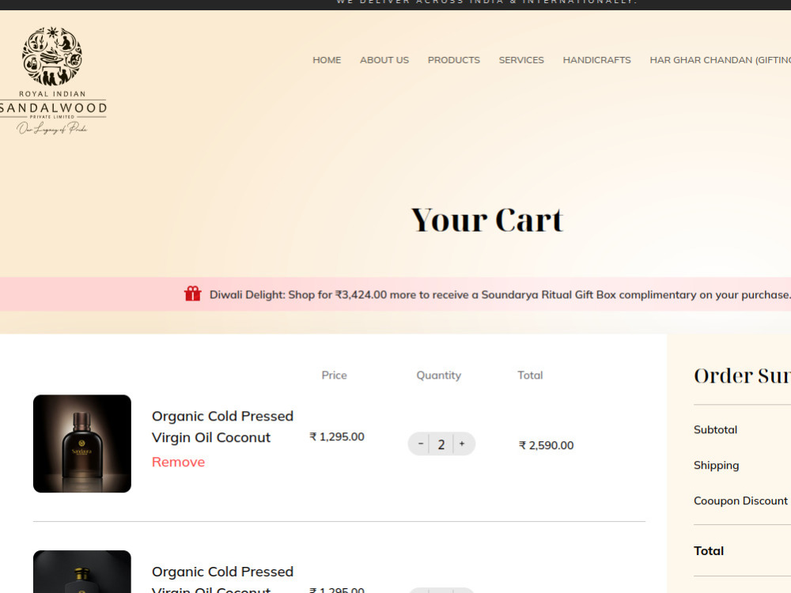Open first product thumbnail with brown bottle
This screenshot has width=791, height=593.
coord(82,444)
